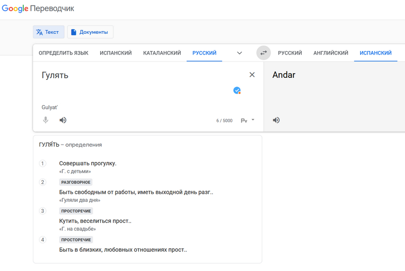
Task: Open the virtual keyboard 'Ру' input tool
Action: point(244,120)
